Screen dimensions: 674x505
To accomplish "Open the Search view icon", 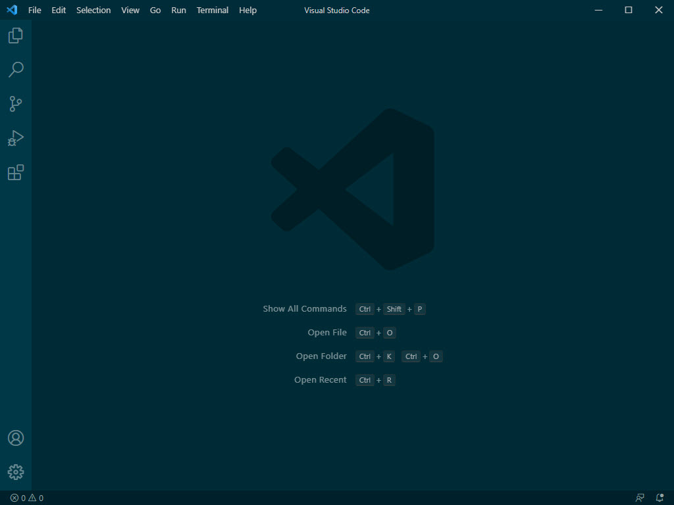I will (x=14, y=70).
